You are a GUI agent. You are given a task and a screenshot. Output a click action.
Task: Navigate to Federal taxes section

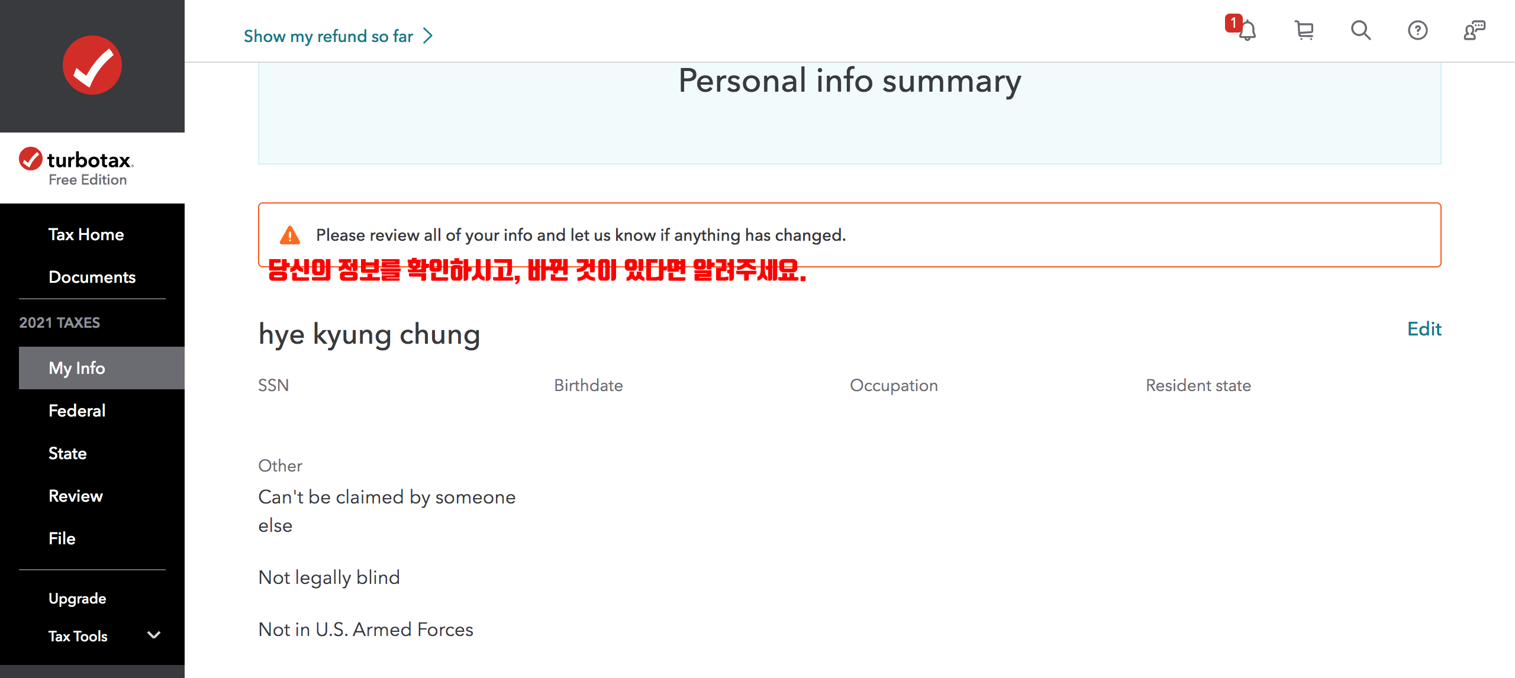77,411
